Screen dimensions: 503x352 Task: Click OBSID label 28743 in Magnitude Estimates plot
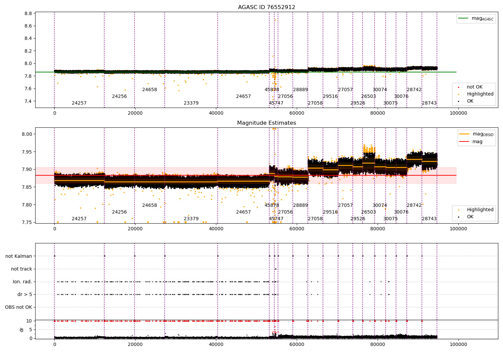point(429,219)
